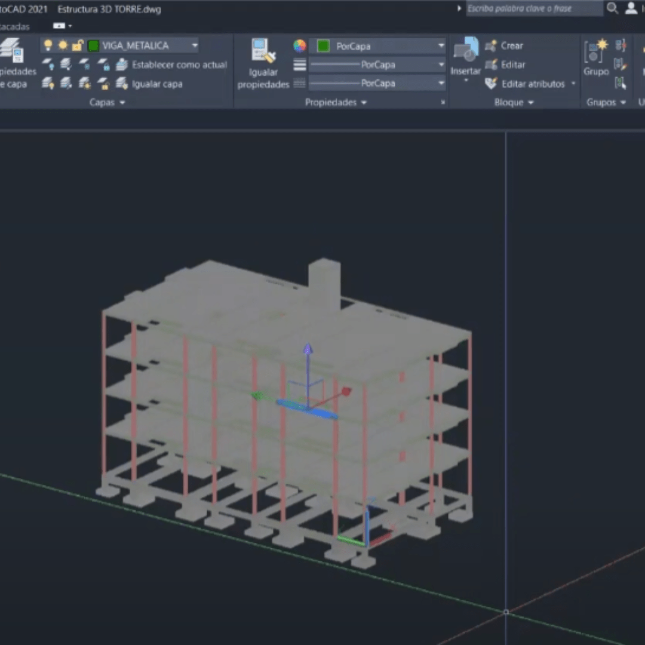Viewport: 645px width, 645px height.
Task: Click the Grupo creation icon
Action: pos(595,51)
